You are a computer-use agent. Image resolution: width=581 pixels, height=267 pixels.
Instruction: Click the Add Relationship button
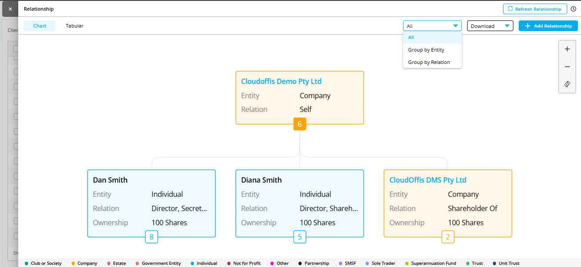tap(548, 26)
